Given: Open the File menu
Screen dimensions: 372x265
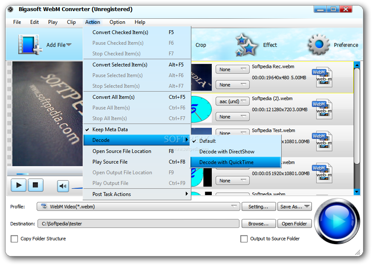Looking at the screenshot, I should (17, 22).
